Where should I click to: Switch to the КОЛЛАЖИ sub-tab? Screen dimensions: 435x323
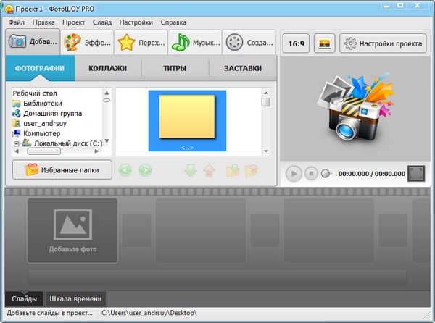107,69
